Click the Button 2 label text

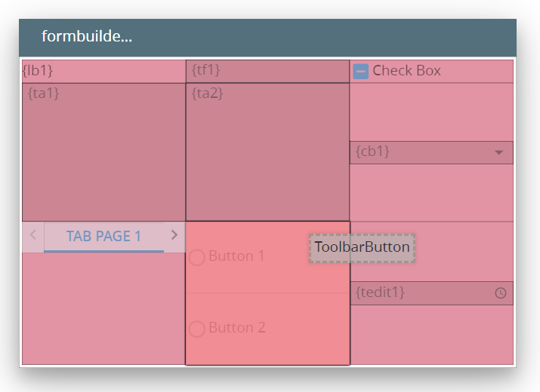coord(236,328)
